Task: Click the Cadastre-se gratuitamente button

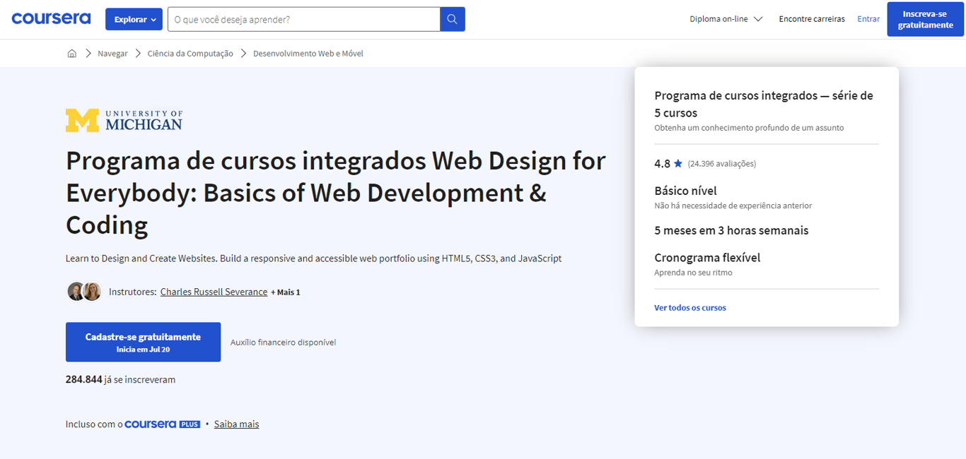Action: point(143,342)
